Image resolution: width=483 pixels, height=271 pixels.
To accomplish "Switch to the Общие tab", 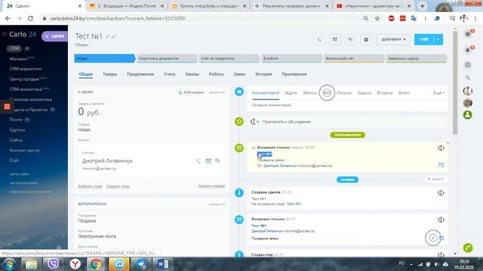I will 85,75.
